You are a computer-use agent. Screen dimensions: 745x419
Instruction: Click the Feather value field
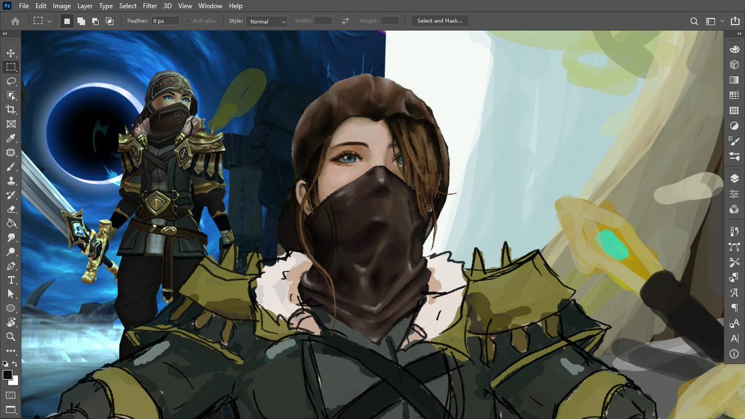(166, 21)
